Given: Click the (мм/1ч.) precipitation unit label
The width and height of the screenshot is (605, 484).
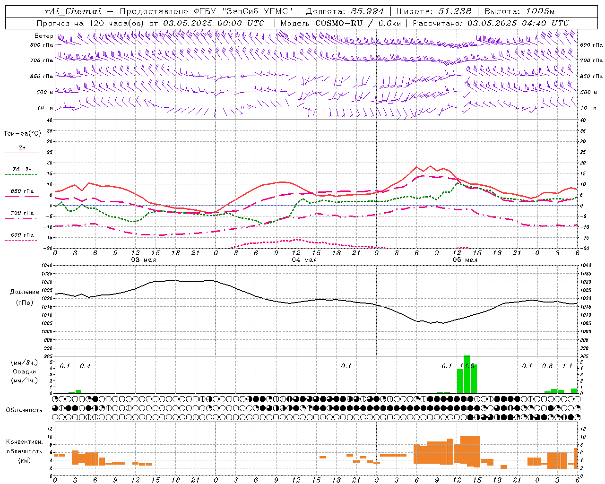Looking at the screenshot, I should coord(24,380).
